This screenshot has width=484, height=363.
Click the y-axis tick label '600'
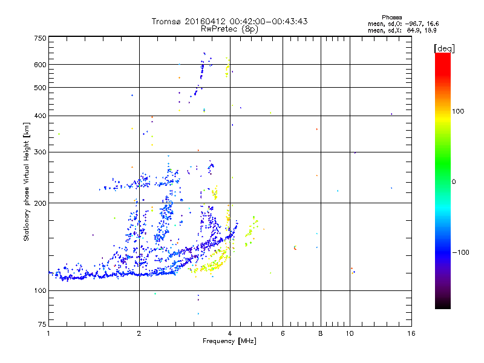[40, 65]
